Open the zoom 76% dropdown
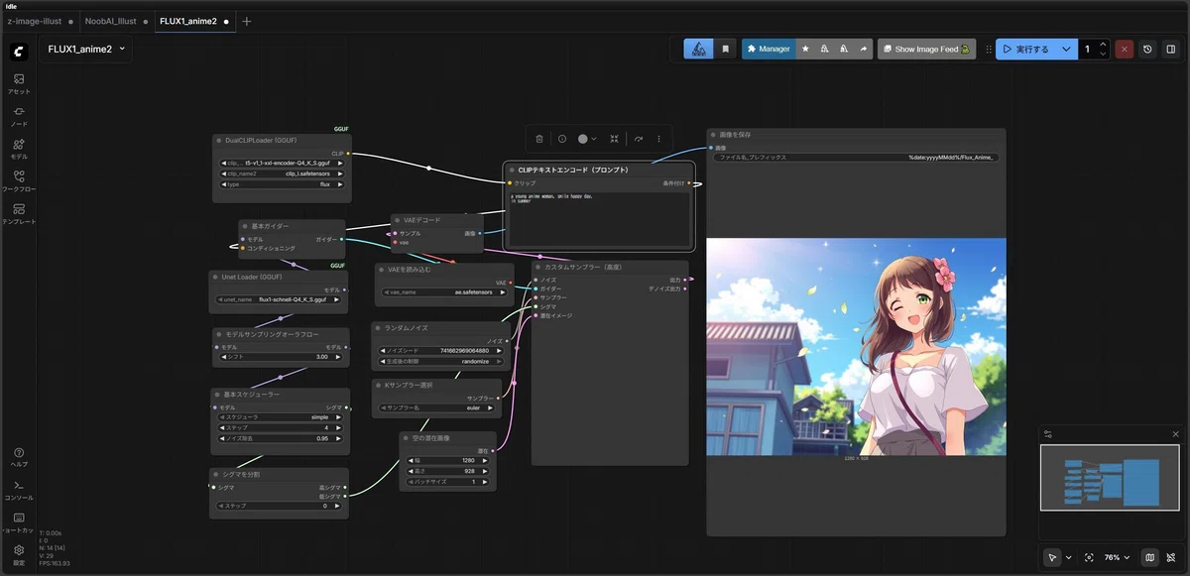 1117,557
